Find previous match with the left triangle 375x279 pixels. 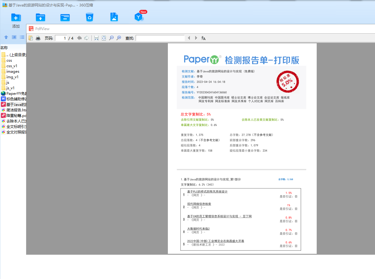pos(189,38)
